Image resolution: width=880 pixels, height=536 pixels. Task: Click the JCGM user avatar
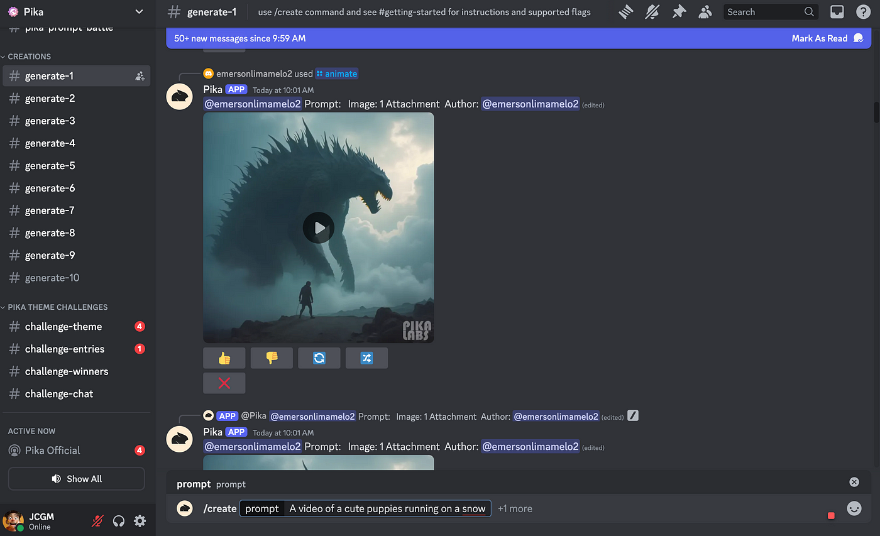[x=13, y=521]
